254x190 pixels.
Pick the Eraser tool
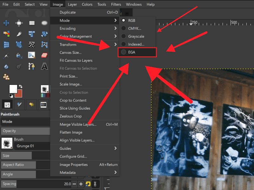[44, 55]
